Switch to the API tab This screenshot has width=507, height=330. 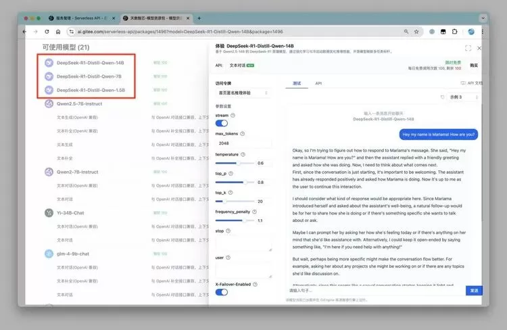click(318, 83)
